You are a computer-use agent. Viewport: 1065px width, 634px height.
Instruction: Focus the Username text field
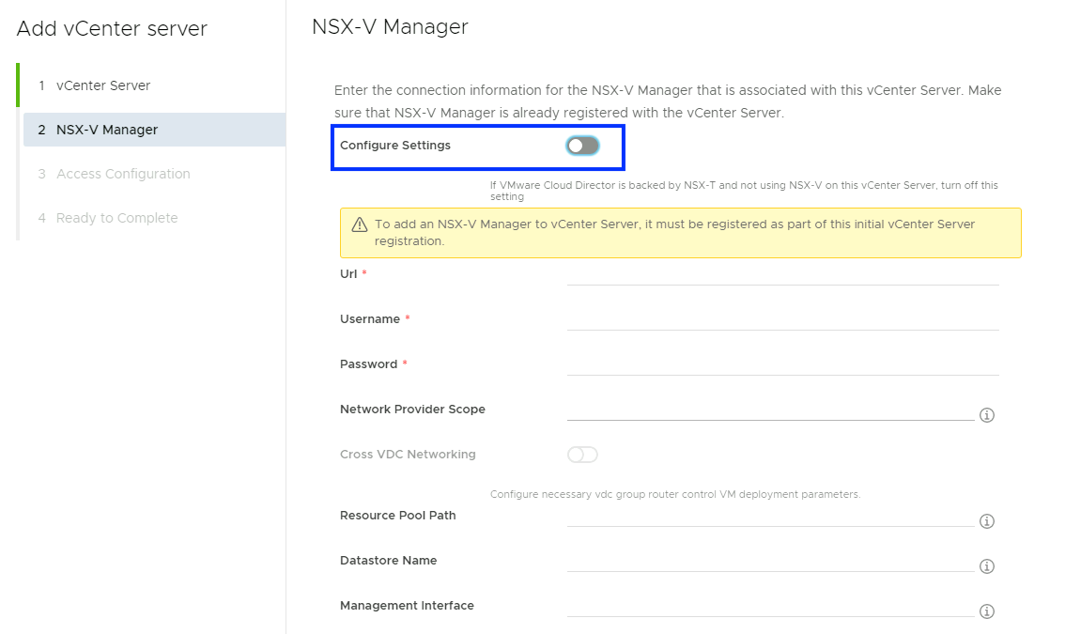pyautogui.click(x=782, y=319)
